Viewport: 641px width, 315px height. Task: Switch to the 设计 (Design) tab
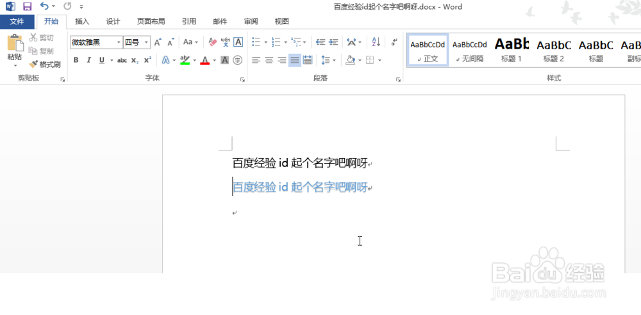(113, 22)
